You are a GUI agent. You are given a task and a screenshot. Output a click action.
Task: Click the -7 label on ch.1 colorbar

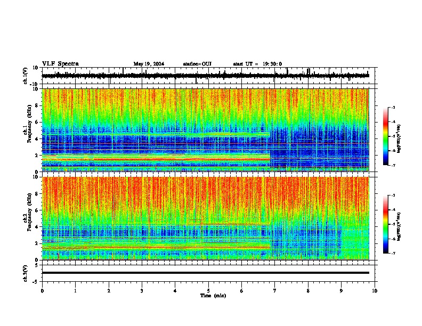click(393, 165)
